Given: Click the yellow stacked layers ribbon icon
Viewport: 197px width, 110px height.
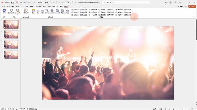Looking at the screenshot, I should coord(33,10).
